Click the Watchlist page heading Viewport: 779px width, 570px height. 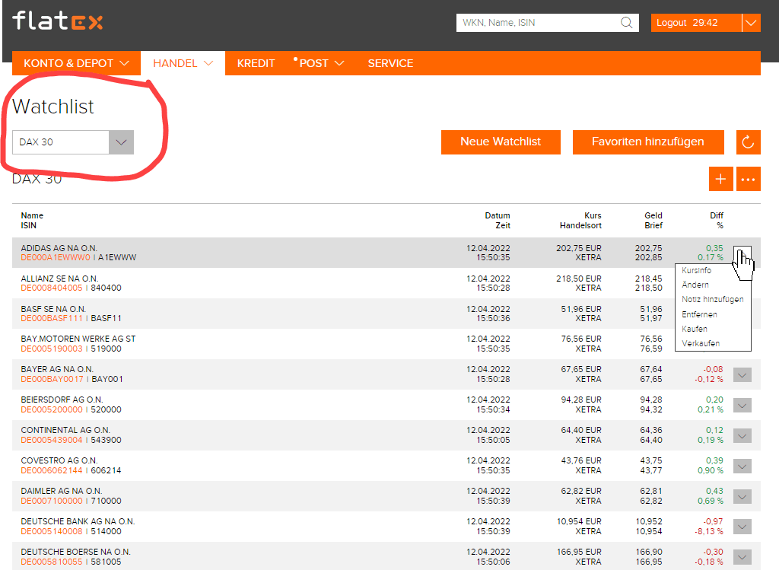(x=53, y=107)
